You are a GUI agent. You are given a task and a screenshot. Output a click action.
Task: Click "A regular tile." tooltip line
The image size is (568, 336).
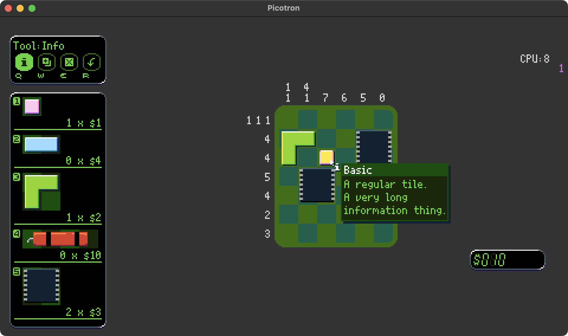pos(385,184)
